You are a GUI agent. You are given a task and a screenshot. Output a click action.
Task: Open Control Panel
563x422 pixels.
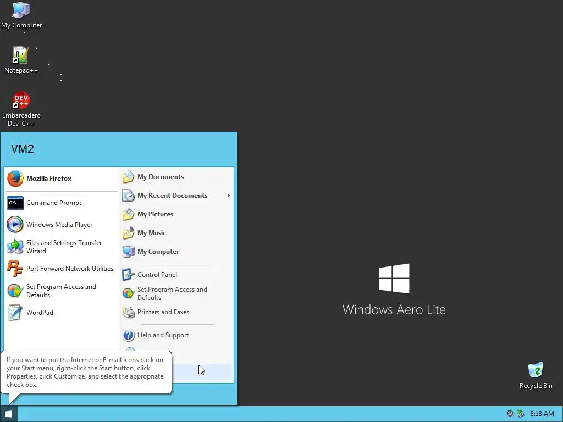click(176, 275)
